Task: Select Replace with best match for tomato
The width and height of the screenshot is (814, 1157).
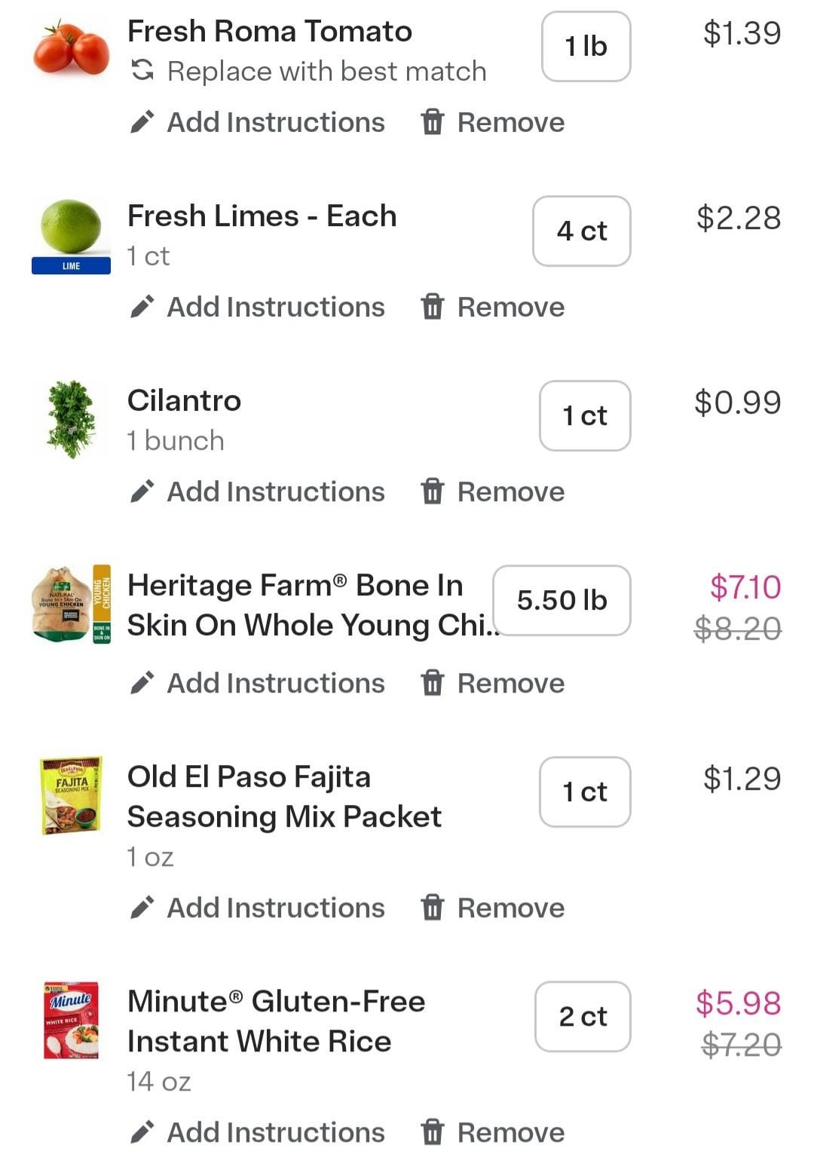Action: [326, 71]
